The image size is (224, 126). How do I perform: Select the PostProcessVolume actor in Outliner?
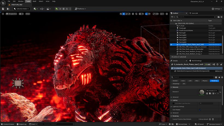pos(186,31)
